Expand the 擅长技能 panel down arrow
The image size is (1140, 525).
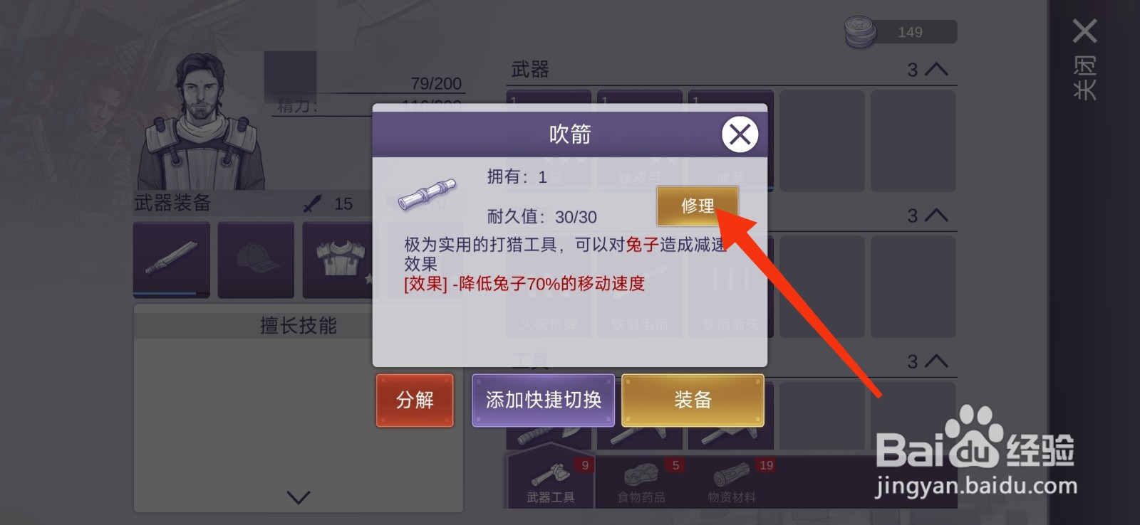click(x=299, y=497)
